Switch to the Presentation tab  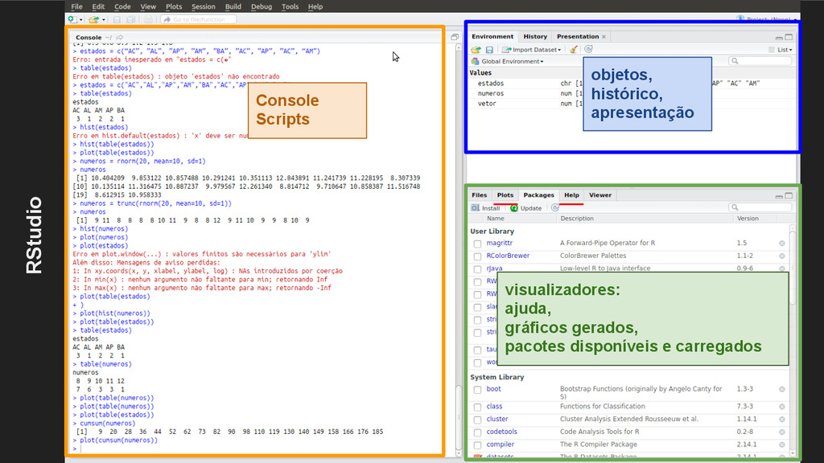tap(578, 36)
